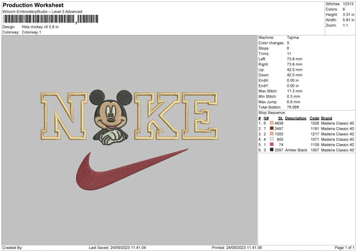357x252 pixels.
Task: Click 'Madeira Classic 40' in the code 1026 row
Action: click(337, 123)
